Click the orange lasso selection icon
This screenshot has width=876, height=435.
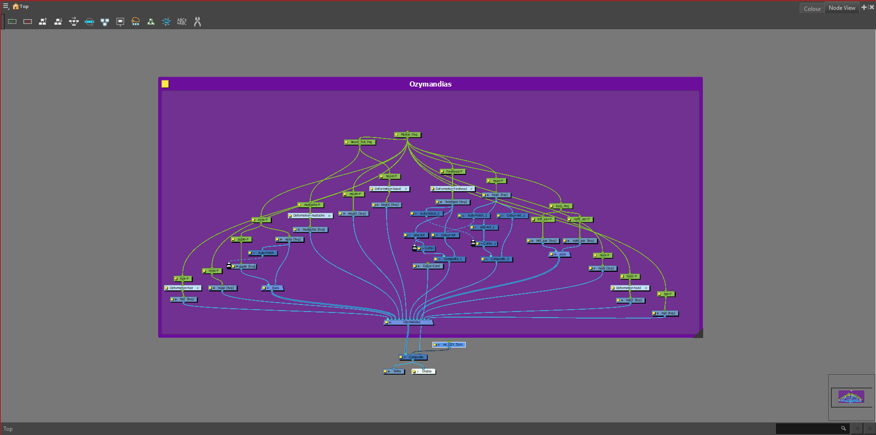(x=136, y=22)
